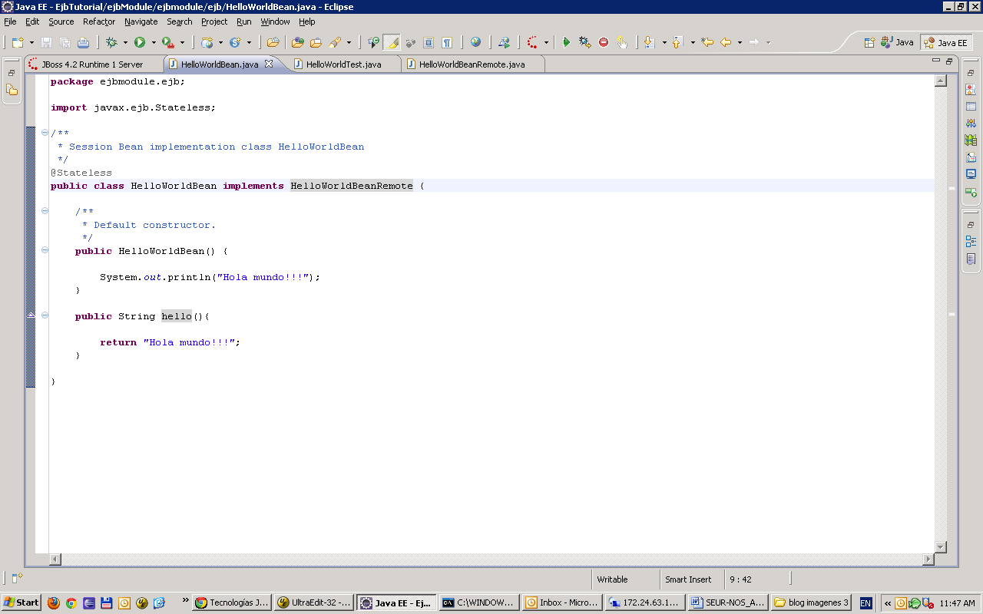Launch Debug using the bug toolbar icon

111,42
